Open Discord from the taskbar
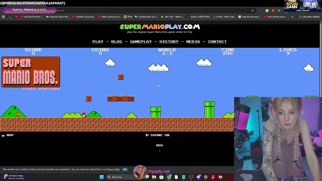Image resolution: width=322 pixels, height=181 pixels. (x=198, y=177)
